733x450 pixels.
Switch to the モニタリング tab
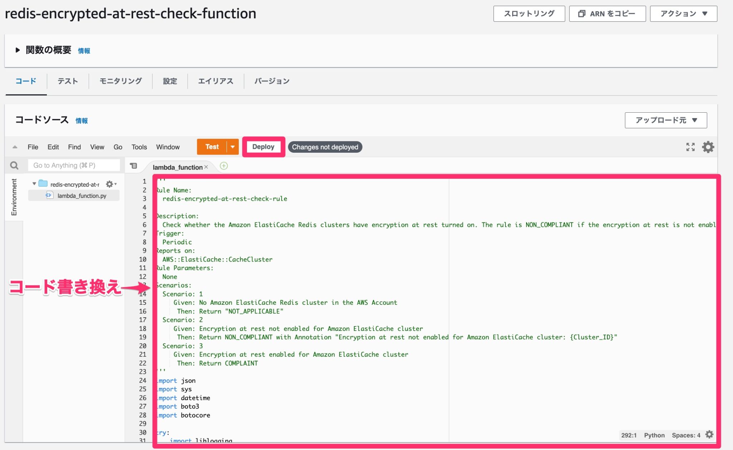(120, 81)
